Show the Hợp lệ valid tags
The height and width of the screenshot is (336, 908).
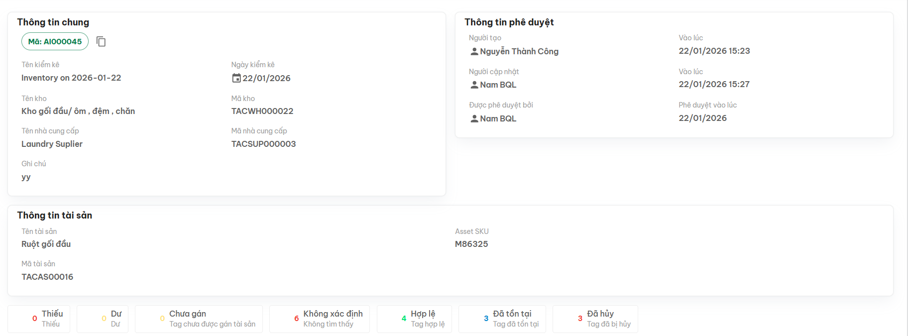pos(414,319)
